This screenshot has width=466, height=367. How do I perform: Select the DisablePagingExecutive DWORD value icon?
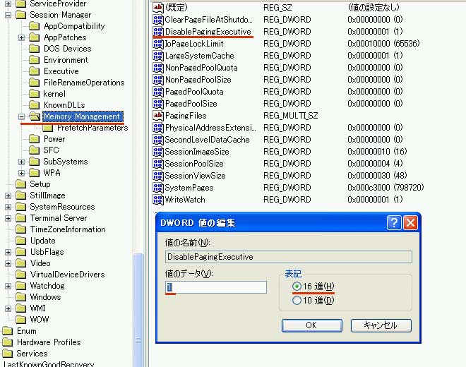click(158, 32)
